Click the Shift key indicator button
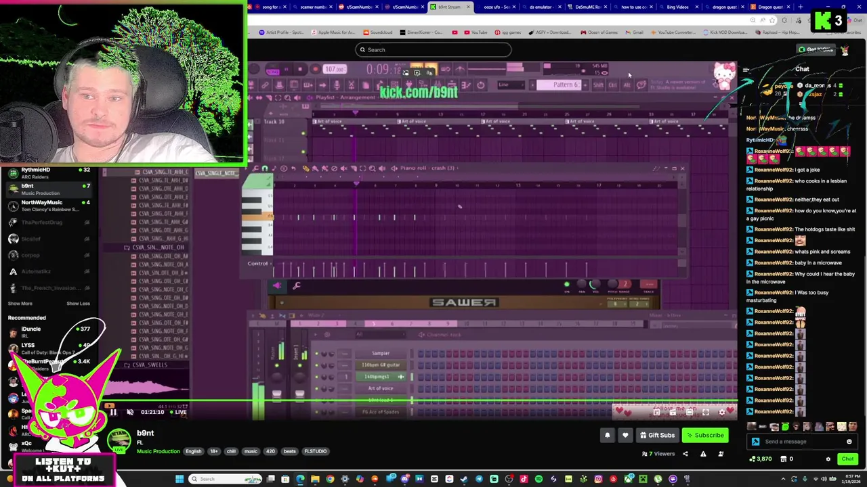The image size is (867, 487). click(x=598, y=85)
